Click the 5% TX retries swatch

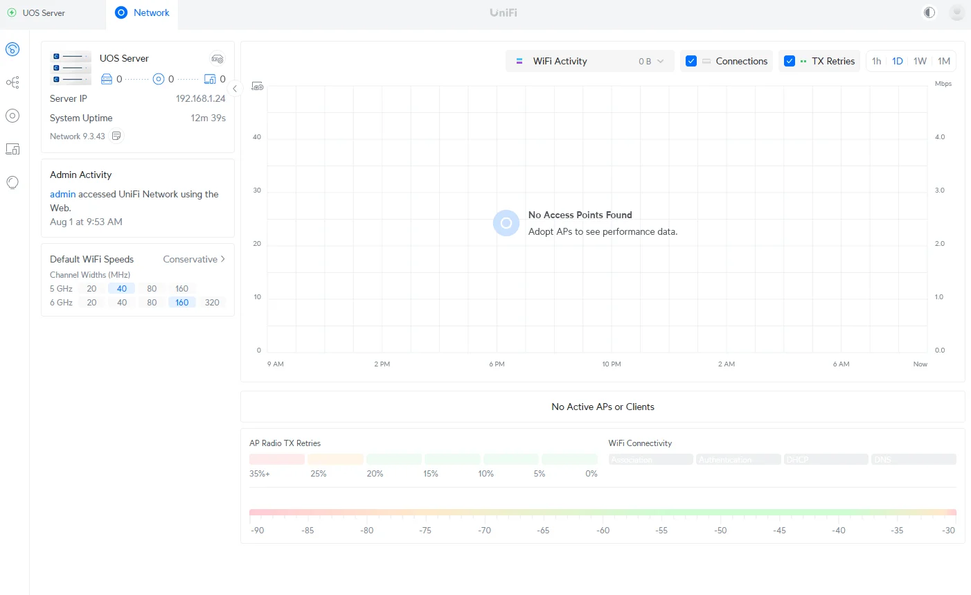569,459
